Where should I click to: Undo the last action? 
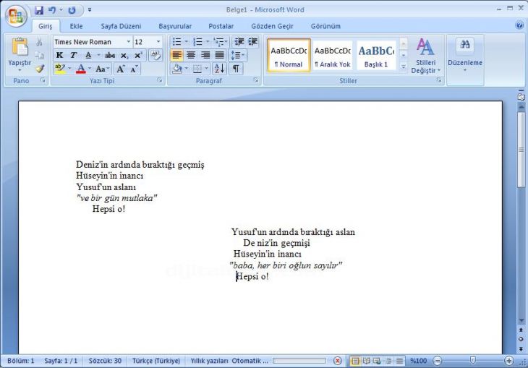(52, 10)
